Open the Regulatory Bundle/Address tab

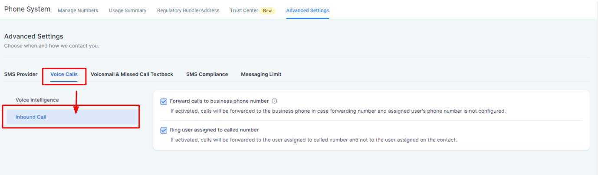[x=188, y=10]
